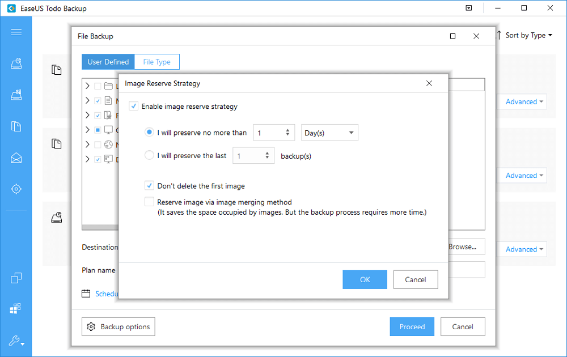Click the Backup options button
Image resolution: width=567 pixels, height=357 pixels.
pyautogui.click(x=119, y=326)
